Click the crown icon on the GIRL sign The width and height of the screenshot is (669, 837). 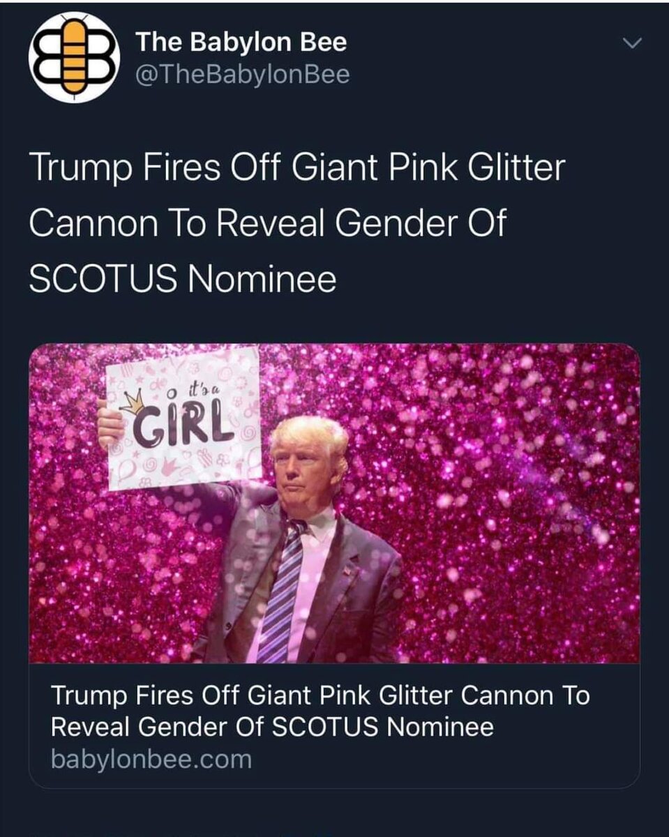click(x=131, y=403)
